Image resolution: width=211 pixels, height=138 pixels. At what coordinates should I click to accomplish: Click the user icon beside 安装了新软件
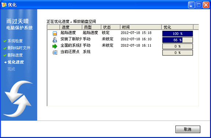point(55,40)
